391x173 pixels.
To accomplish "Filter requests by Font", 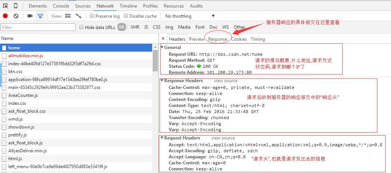I will (x=200, y=27).
